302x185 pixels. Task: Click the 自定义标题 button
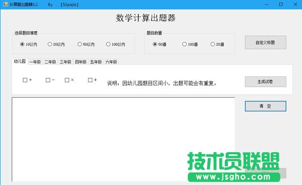coord(265,42)
